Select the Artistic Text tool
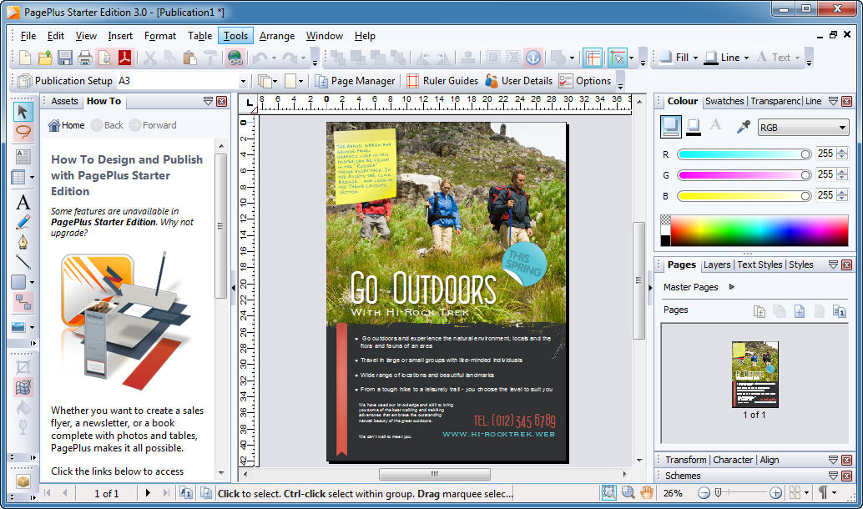The image size is (863, 509). 23,203
